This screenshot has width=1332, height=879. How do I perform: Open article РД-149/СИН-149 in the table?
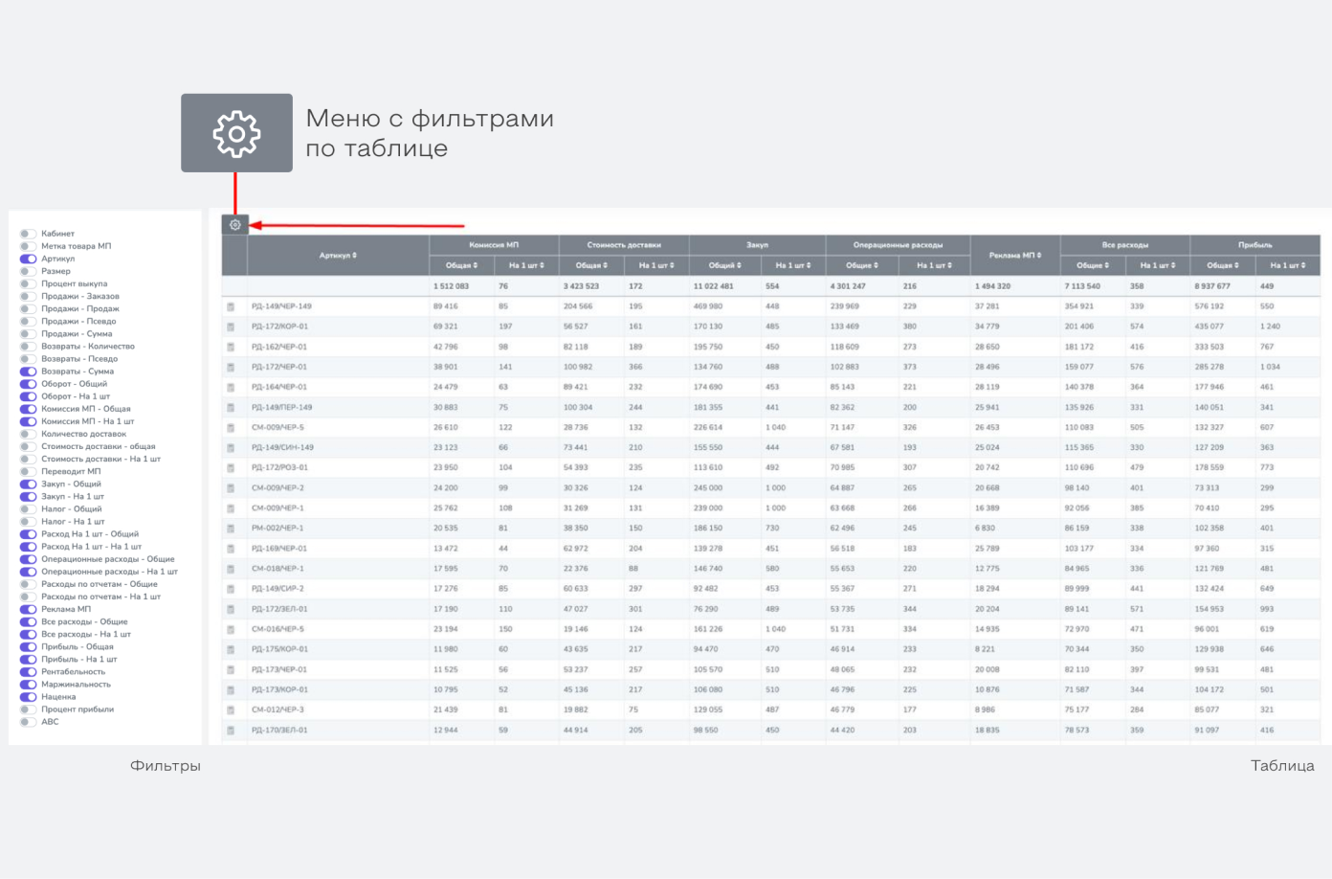(x=282, y=448)
